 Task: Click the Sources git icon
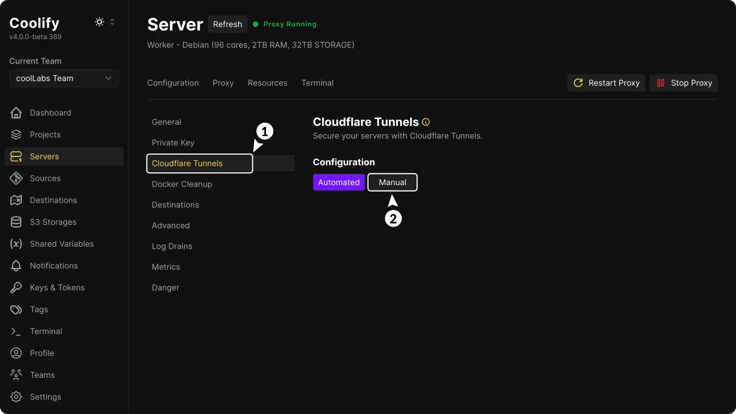pos(16,178)
